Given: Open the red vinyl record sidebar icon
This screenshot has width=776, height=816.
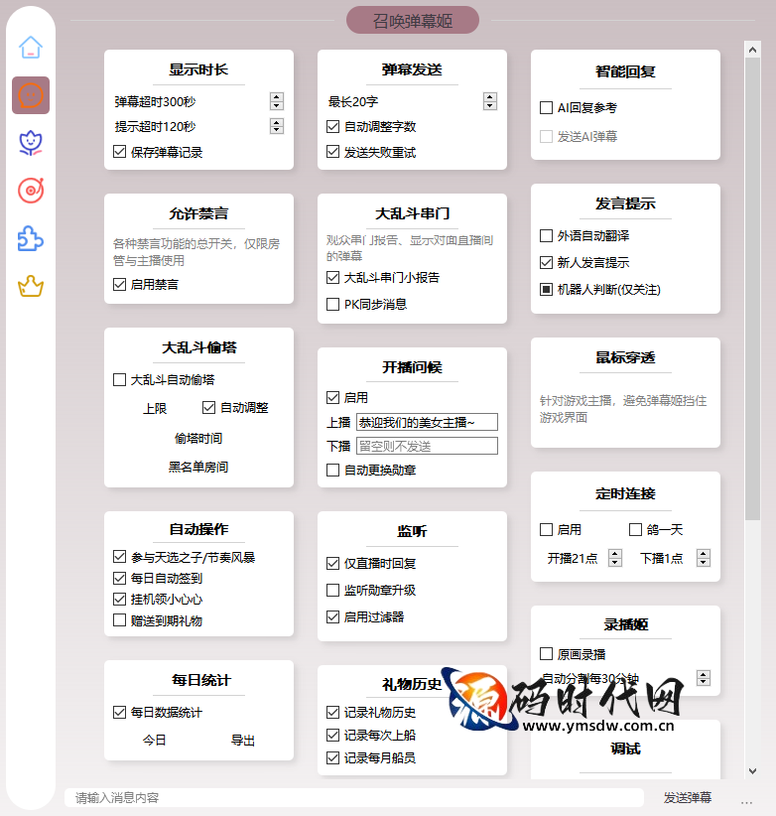Looking at the screenshot, I should pos(31,191).
